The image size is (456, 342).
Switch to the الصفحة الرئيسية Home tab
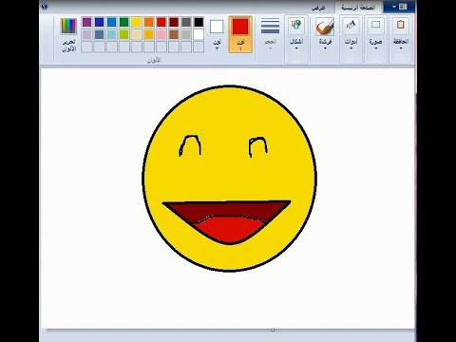tap(358, 8)
